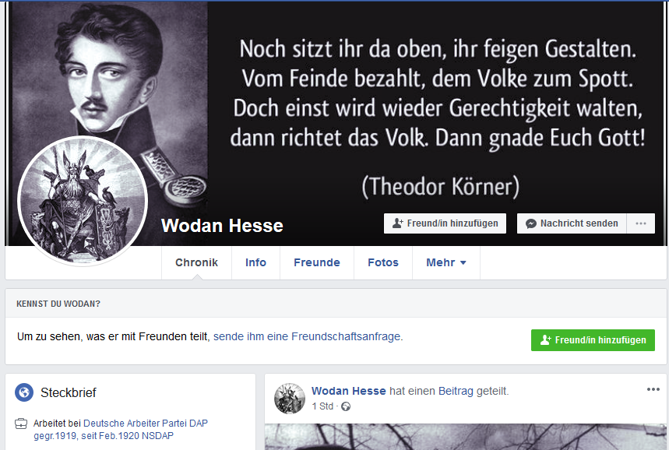669x450 pixels.
Task: Click the arrow beside Mehr
Action: pyautogui.click(x=463, y=263)
